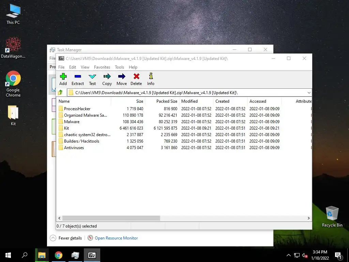Screen dimensions: 349x262
Task: Select Google Chrome desktop shortcut
Action: point(13,84)
